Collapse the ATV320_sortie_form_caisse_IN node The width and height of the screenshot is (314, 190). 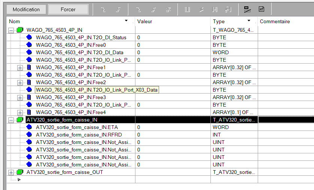pyautogui.click(x=11, y=120)
